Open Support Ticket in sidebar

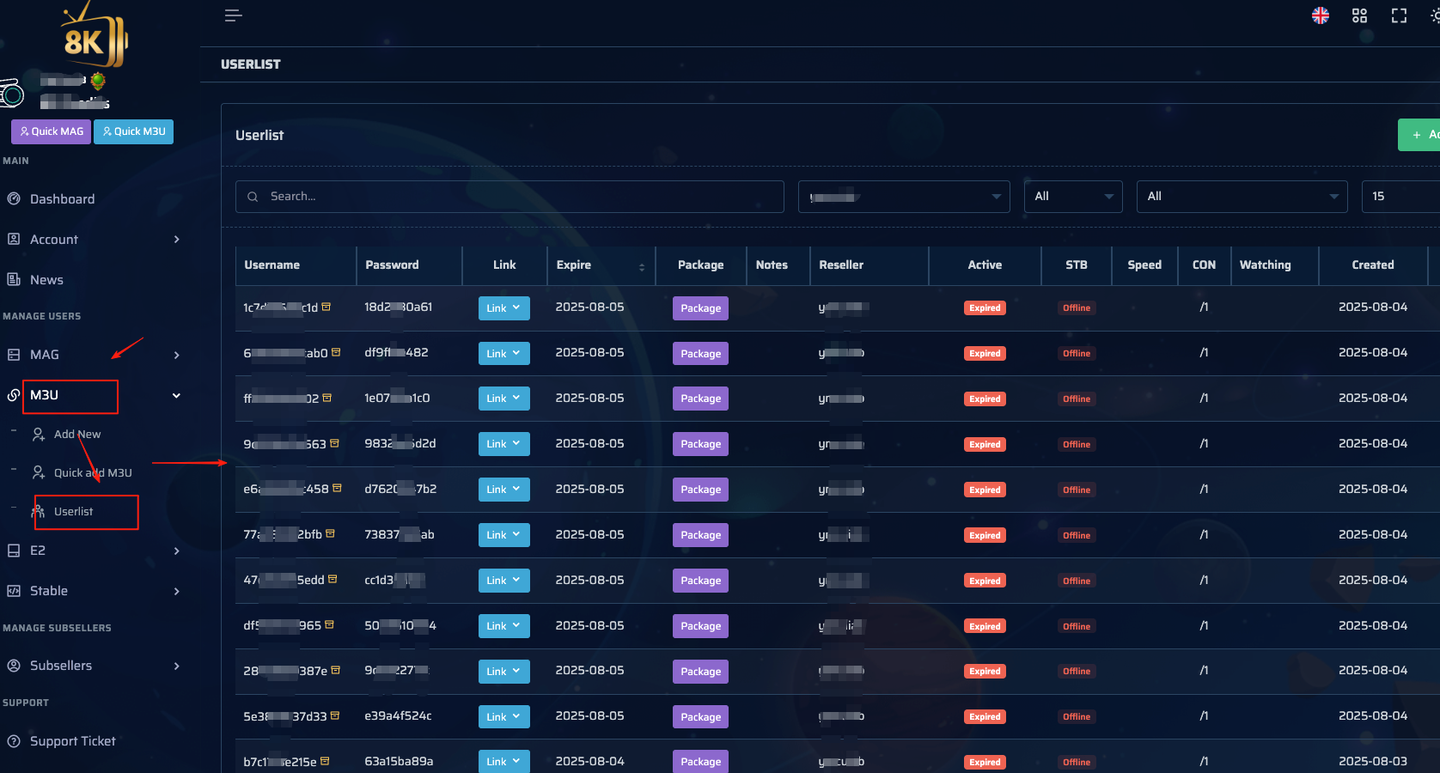click(72, 741)
